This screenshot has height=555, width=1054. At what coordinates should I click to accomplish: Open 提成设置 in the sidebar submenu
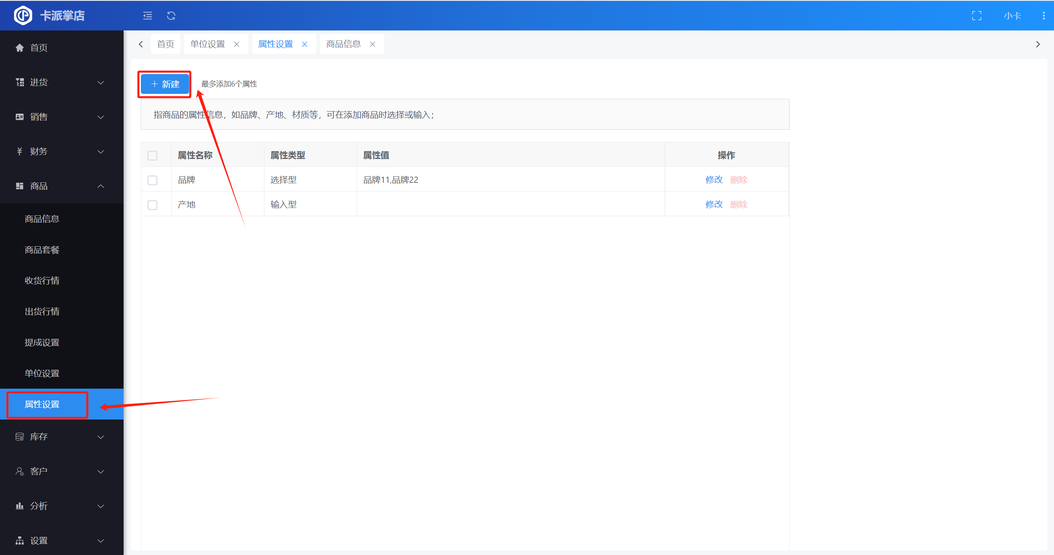42,342
